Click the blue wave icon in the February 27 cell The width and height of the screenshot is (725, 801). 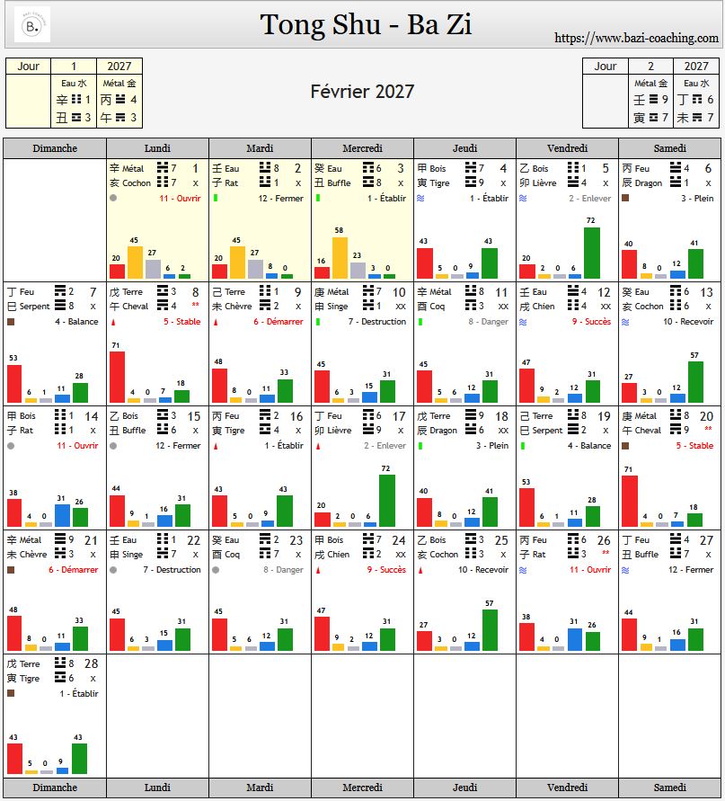[624, 569]
